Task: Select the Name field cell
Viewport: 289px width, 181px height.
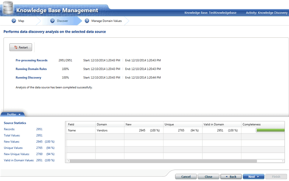Action: 81,130
